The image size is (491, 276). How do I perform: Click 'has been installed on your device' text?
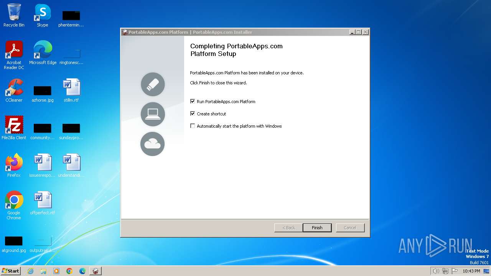coord(272,73)
